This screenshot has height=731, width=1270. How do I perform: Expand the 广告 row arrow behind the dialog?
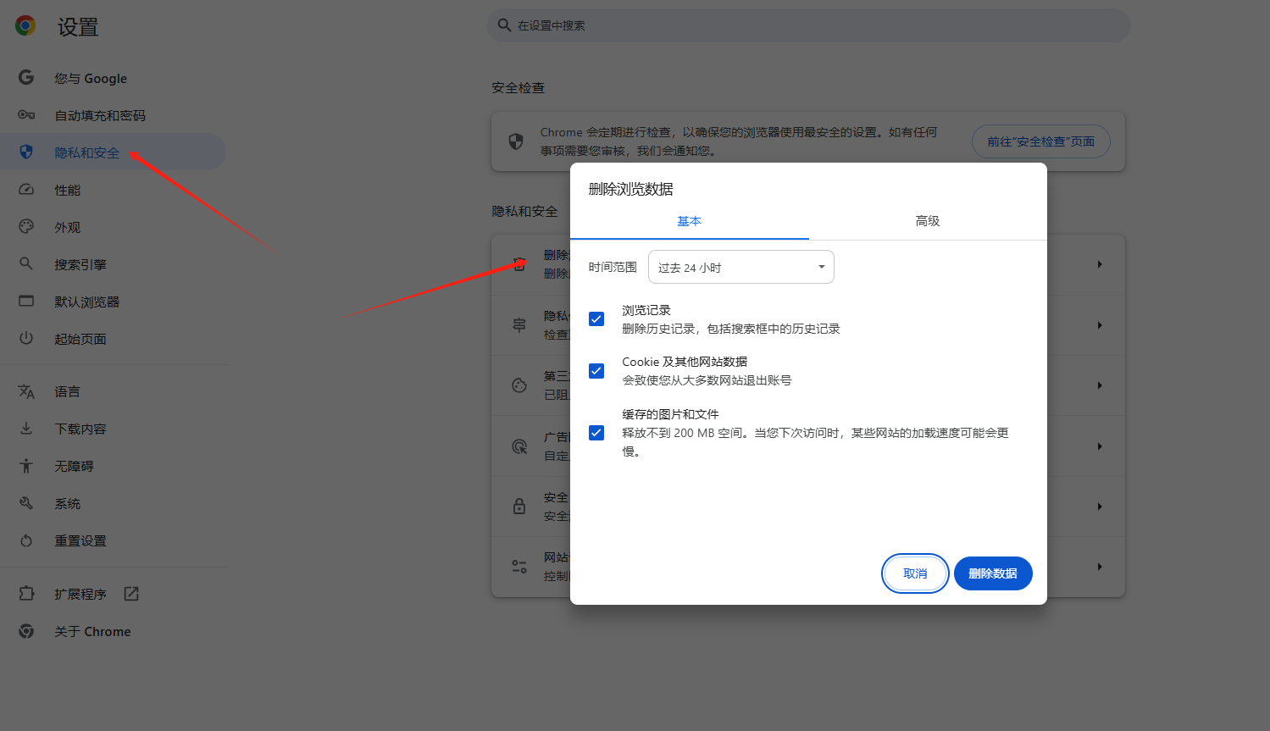(1100, 446)
